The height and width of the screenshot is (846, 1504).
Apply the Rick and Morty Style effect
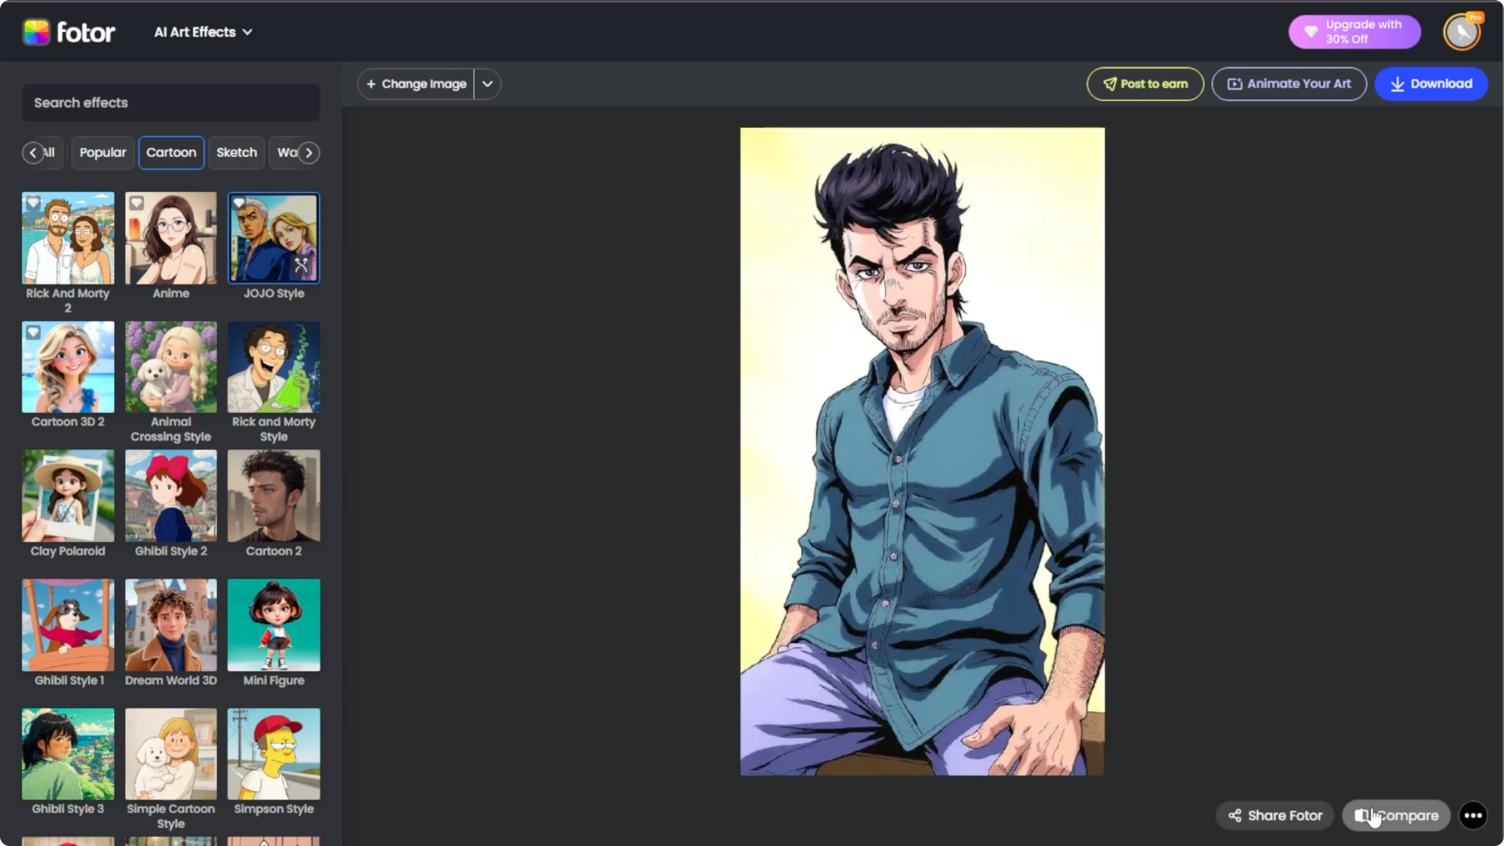click(x=274, y=367)
